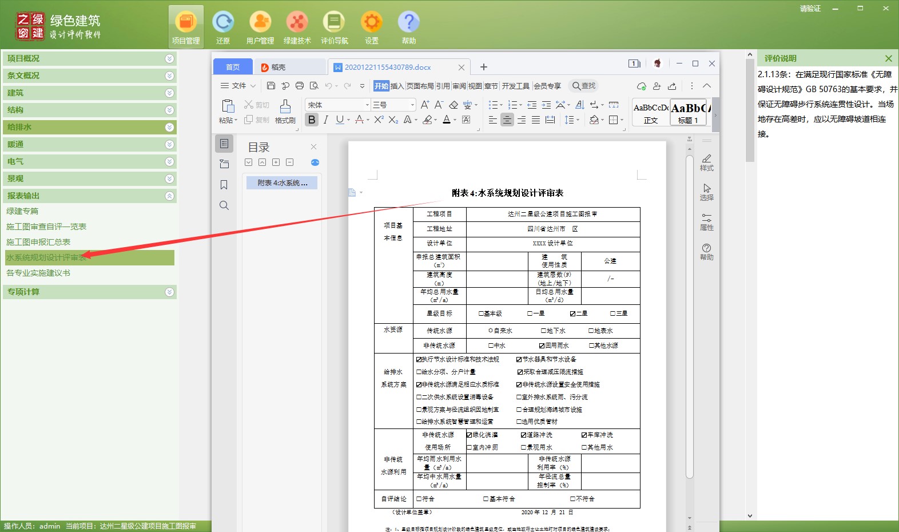
Task: Close the 评价说明 panel
Action: 888,58
